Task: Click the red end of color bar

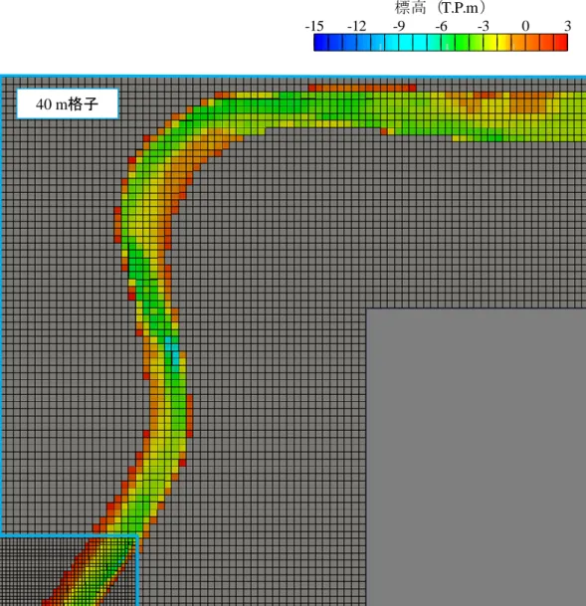Action: click(x=561, y=43)
